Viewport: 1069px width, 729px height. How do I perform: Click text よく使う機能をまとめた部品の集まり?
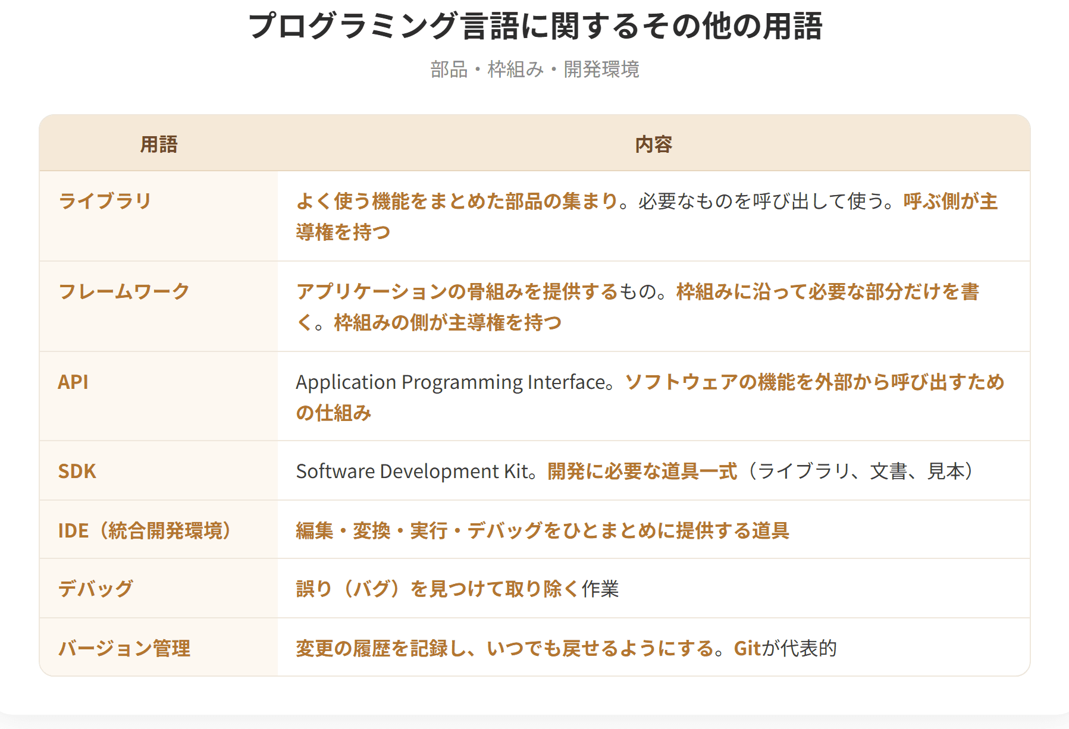coord(457,201)
